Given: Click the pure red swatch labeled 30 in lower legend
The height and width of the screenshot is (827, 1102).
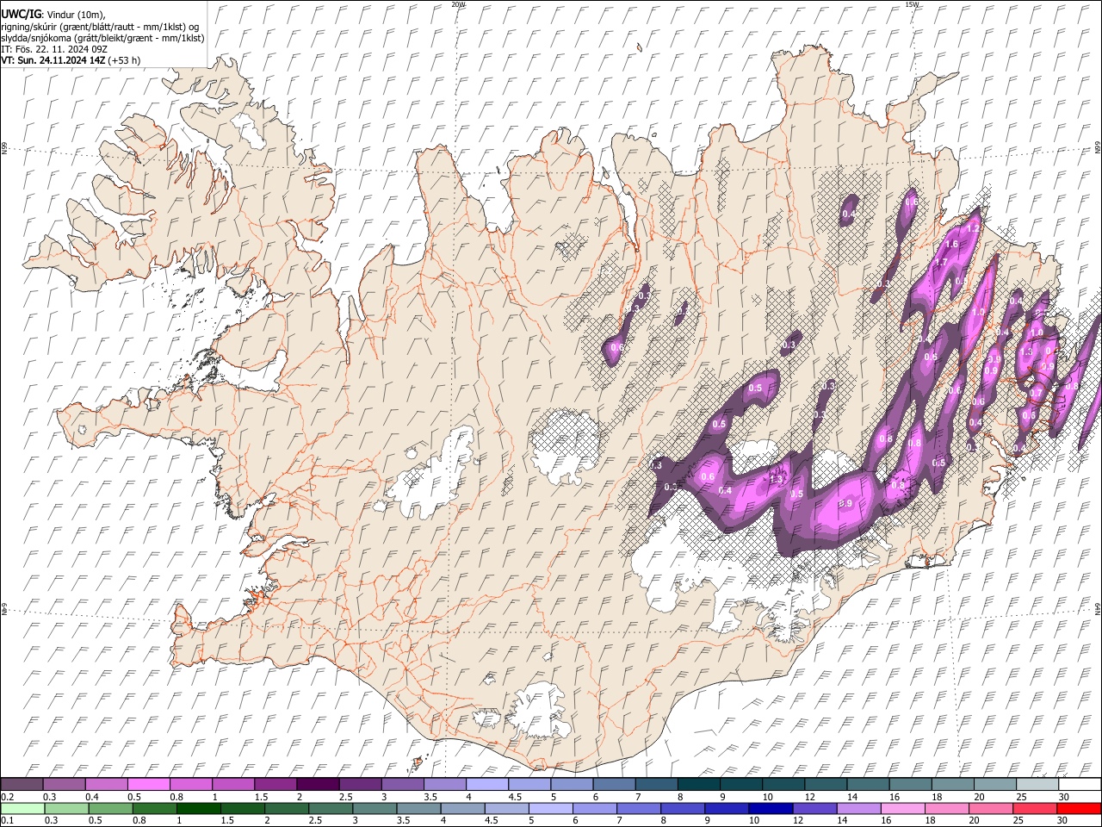Looking at the screenshot, I should click(1079, 808).
